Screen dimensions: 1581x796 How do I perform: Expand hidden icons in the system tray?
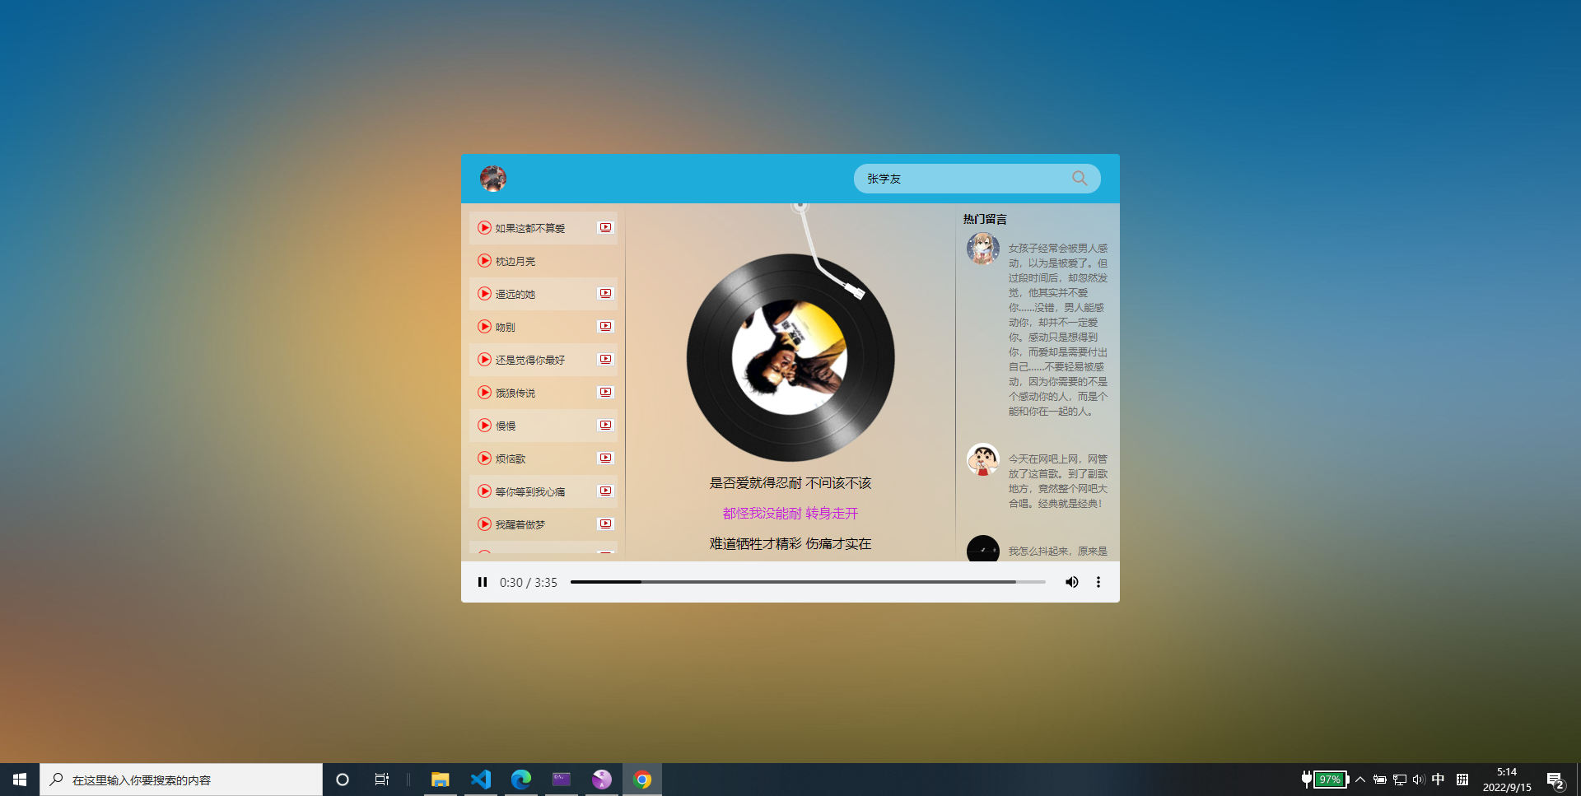(x=1360, y=780)
